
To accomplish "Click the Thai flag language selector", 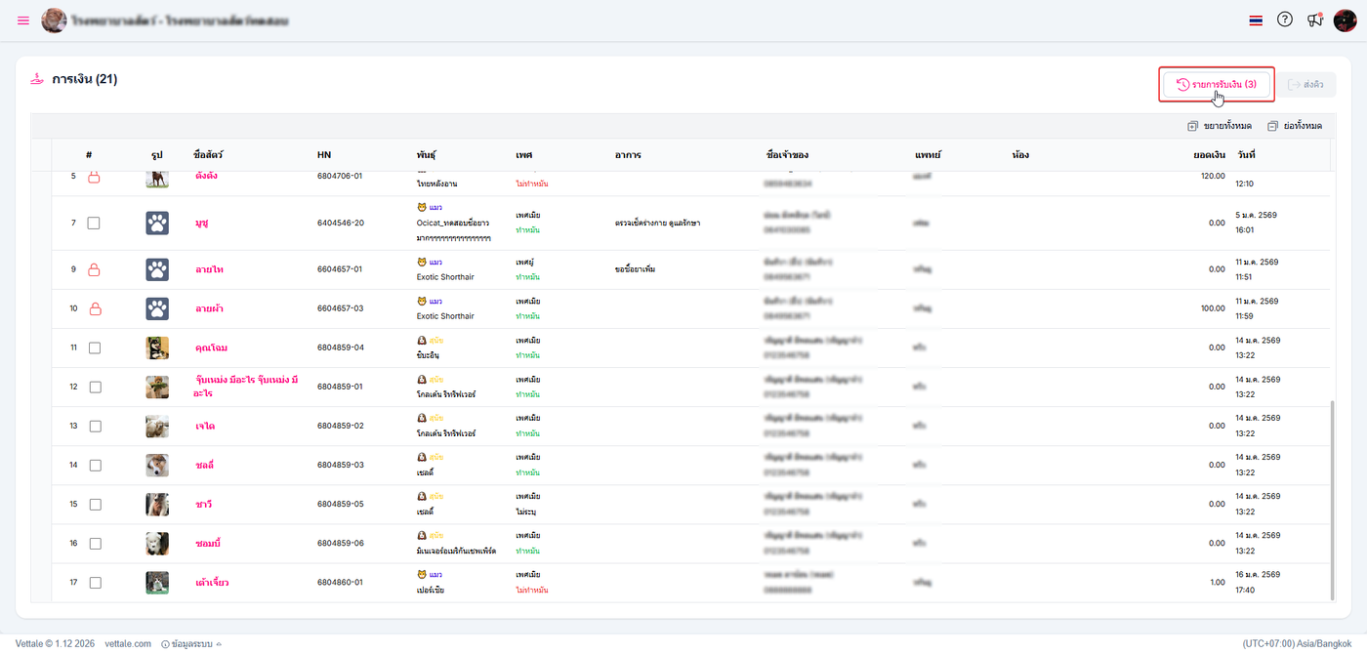I will click(1256, 20).
